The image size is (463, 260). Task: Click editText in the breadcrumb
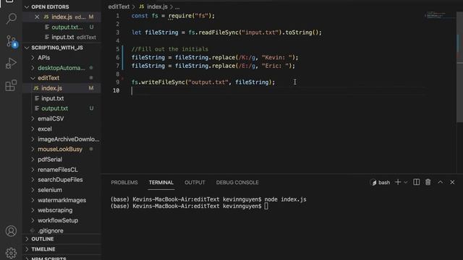click(x=119, y=6)
